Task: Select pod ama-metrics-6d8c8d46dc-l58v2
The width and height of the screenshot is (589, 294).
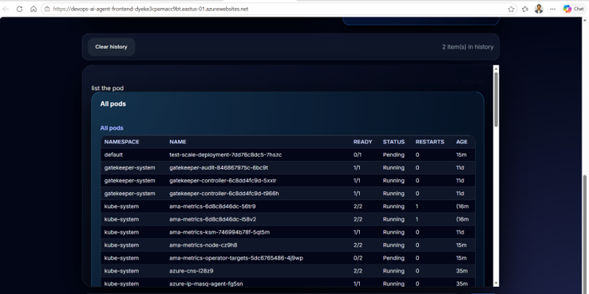Action: 212,219
